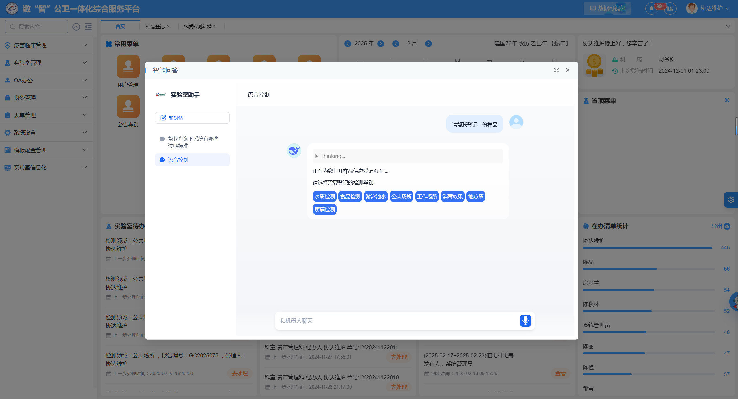
Task: Open the 置顶菜单 settings gear icon
Action: click(x=727, y=100)
